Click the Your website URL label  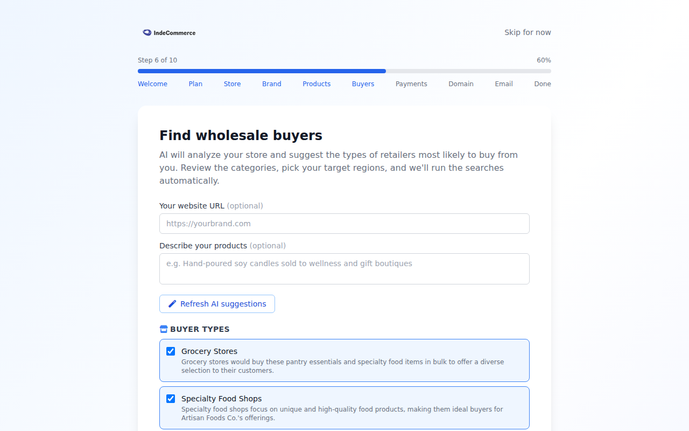pyautogui.click(x=211, y=206)
